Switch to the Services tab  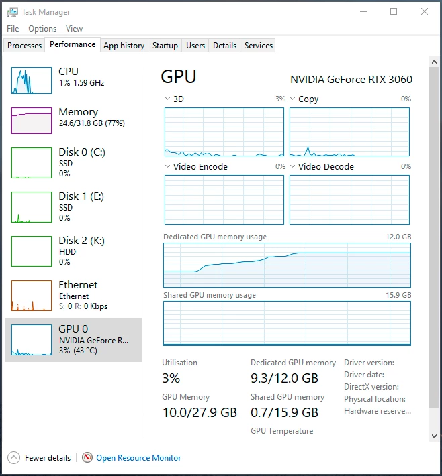pyautogui.click(x=258, y=46)
